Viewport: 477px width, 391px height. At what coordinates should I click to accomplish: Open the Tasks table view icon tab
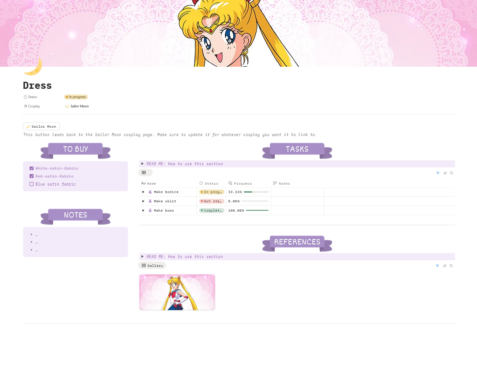(145, 173)
